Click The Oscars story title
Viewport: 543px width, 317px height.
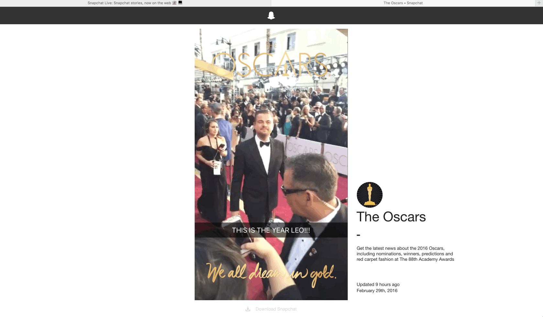[x=391, y=217]
